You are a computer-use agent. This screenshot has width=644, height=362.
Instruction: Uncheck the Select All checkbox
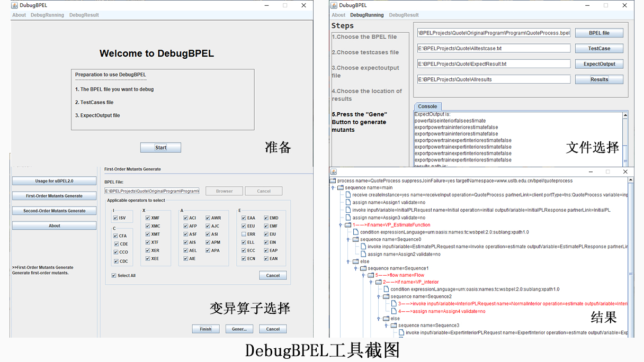tap(114, 276)
